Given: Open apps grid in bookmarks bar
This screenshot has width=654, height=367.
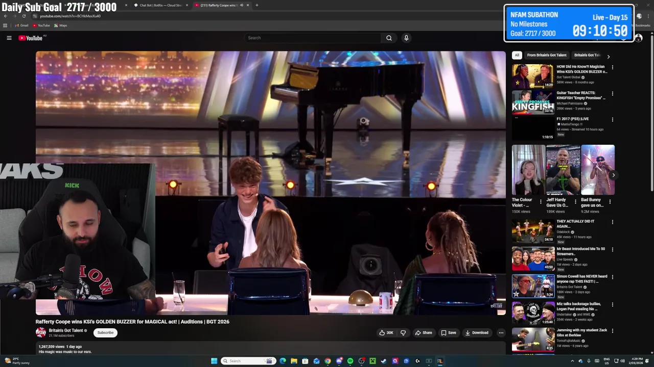Looking at the screenshot, I should pyautogui.click(x=5, y=25).
